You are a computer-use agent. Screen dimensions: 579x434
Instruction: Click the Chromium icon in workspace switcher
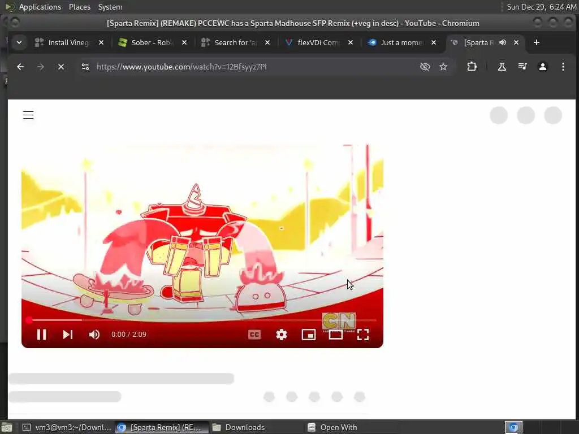pyautogui.click(x=513, y=427)
